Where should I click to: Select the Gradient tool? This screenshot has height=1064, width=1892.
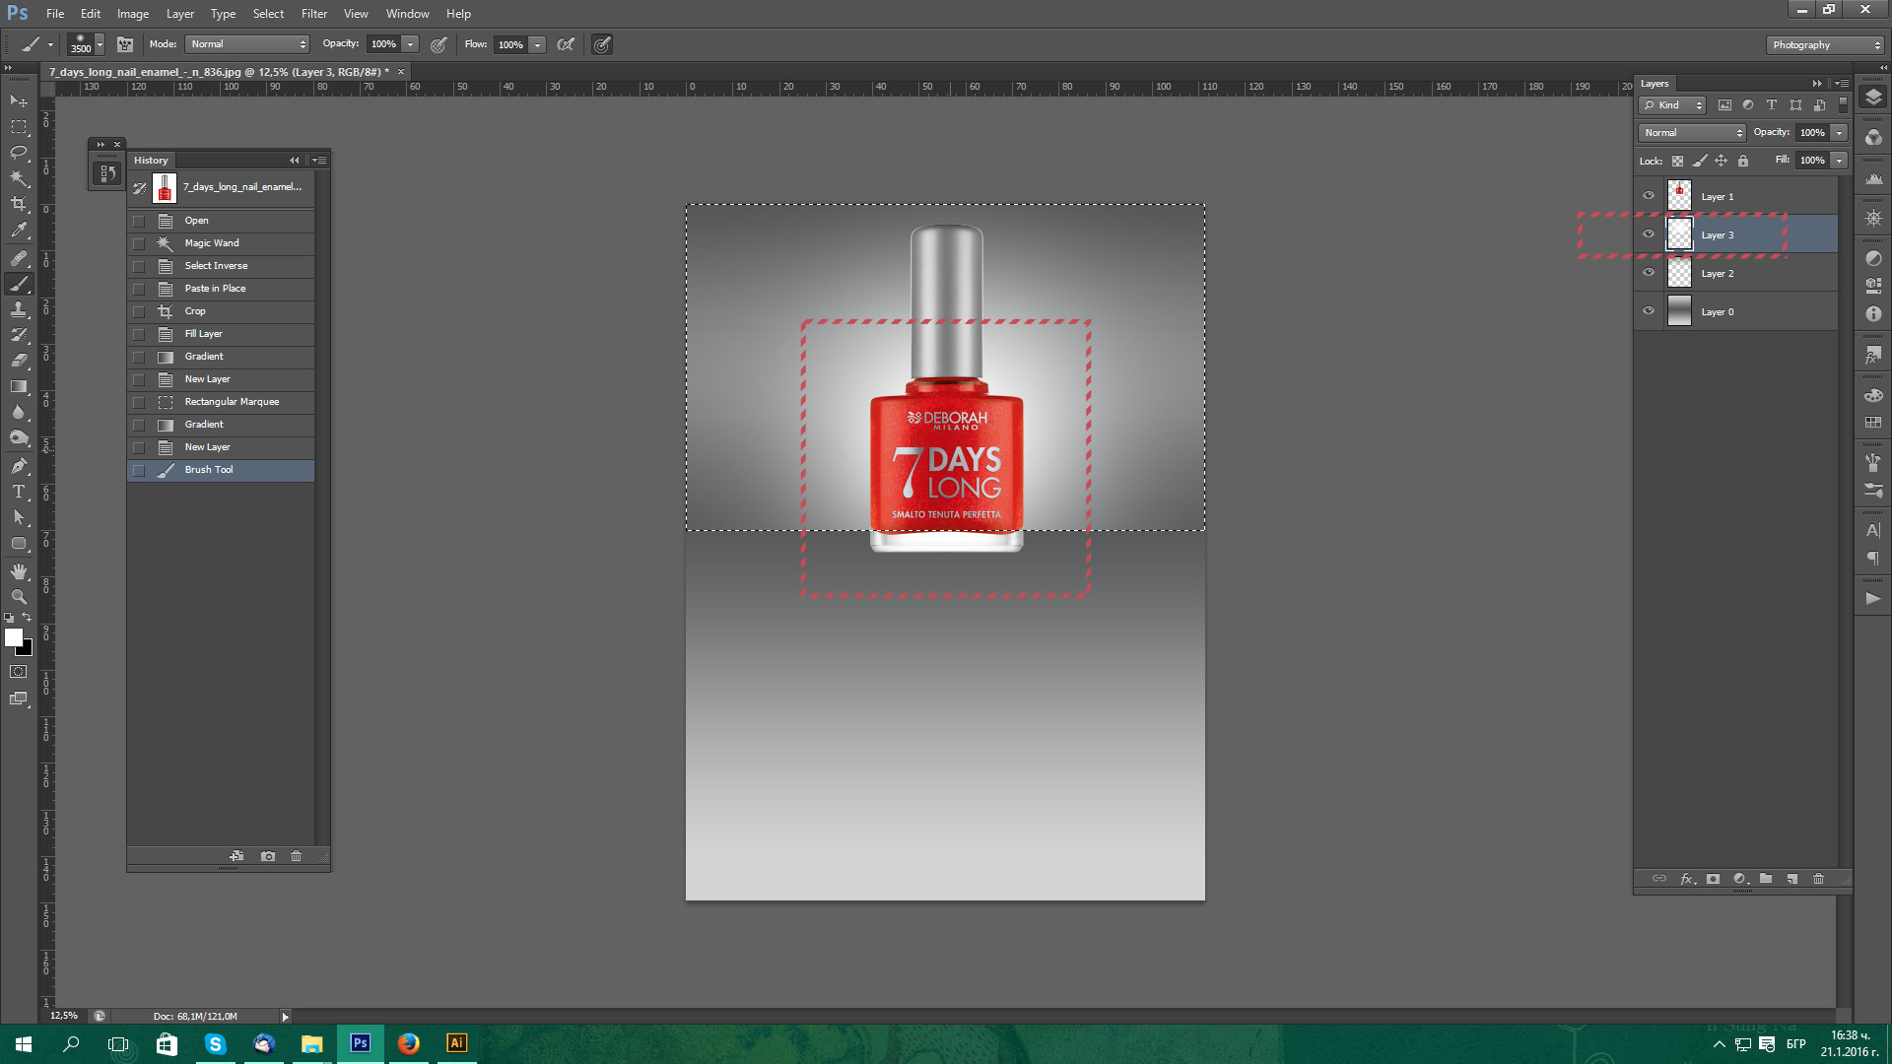point(19,386)
